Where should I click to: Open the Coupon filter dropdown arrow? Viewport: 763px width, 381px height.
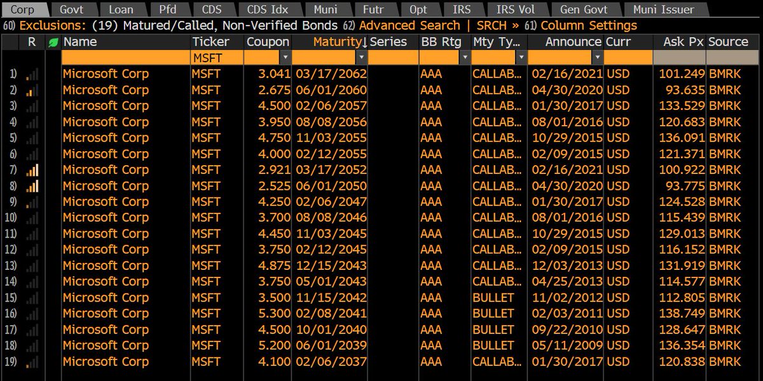click(284, 58)
